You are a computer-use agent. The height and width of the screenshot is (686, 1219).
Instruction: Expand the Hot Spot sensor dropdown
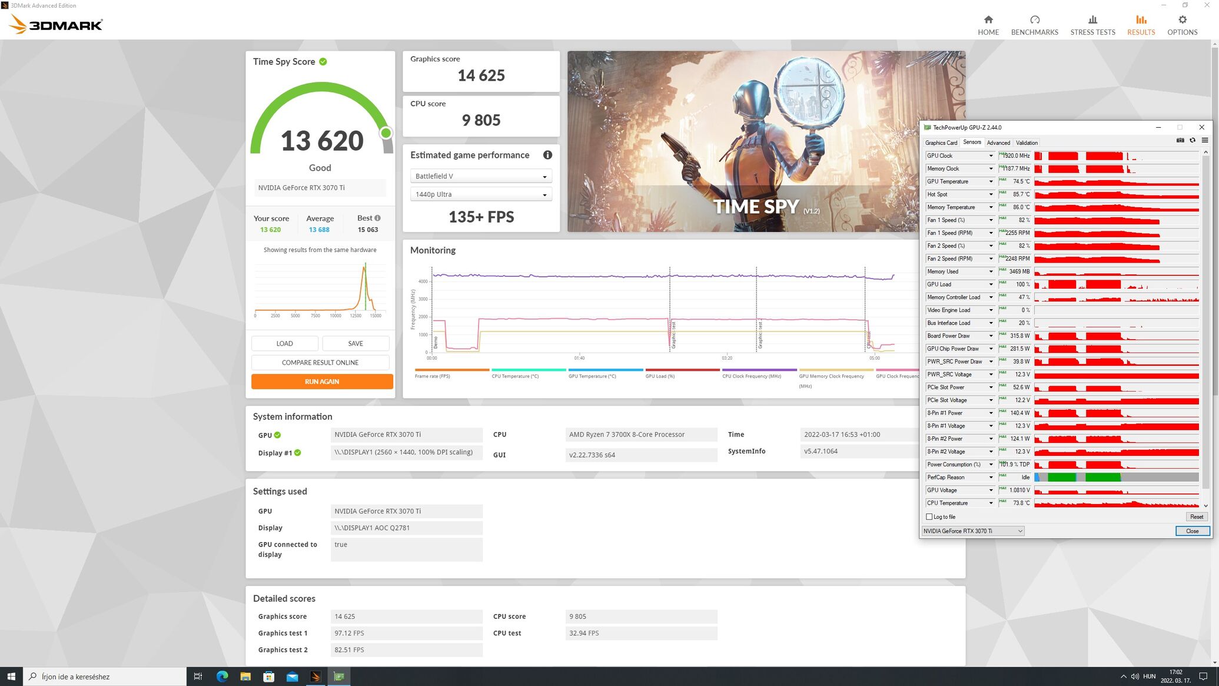[991, 194]
